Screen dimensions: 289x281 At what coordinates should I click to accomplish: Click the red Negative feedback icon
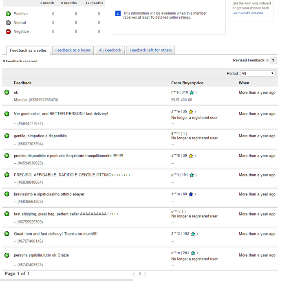click(8, 32)
